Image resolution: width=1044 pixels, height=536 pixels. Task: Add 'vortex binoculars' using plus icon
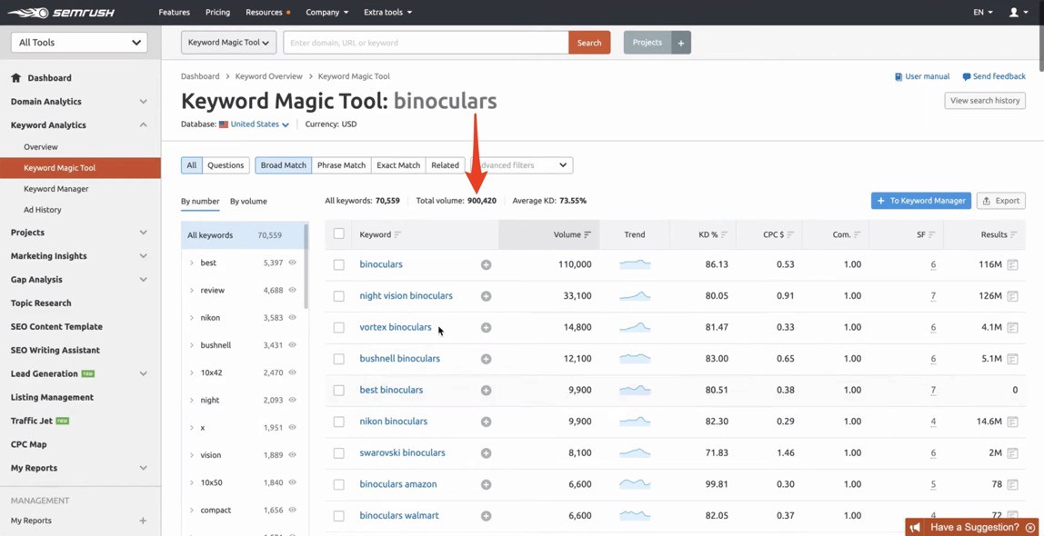(486, 328)
